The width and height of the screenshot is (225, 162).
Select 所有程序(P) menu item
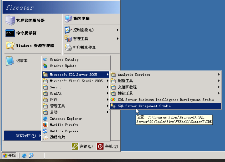pyautogui.click(x=22, y=136)
